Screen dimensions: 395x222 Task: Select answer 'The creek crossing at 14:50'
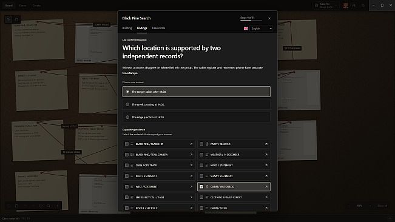196,104
